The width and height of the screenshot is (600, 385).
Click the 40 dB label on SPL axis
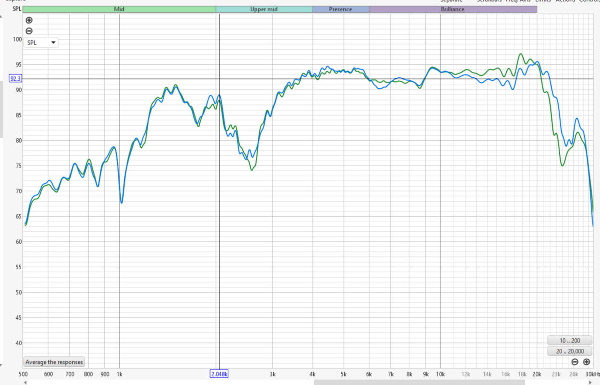[18, 343]
